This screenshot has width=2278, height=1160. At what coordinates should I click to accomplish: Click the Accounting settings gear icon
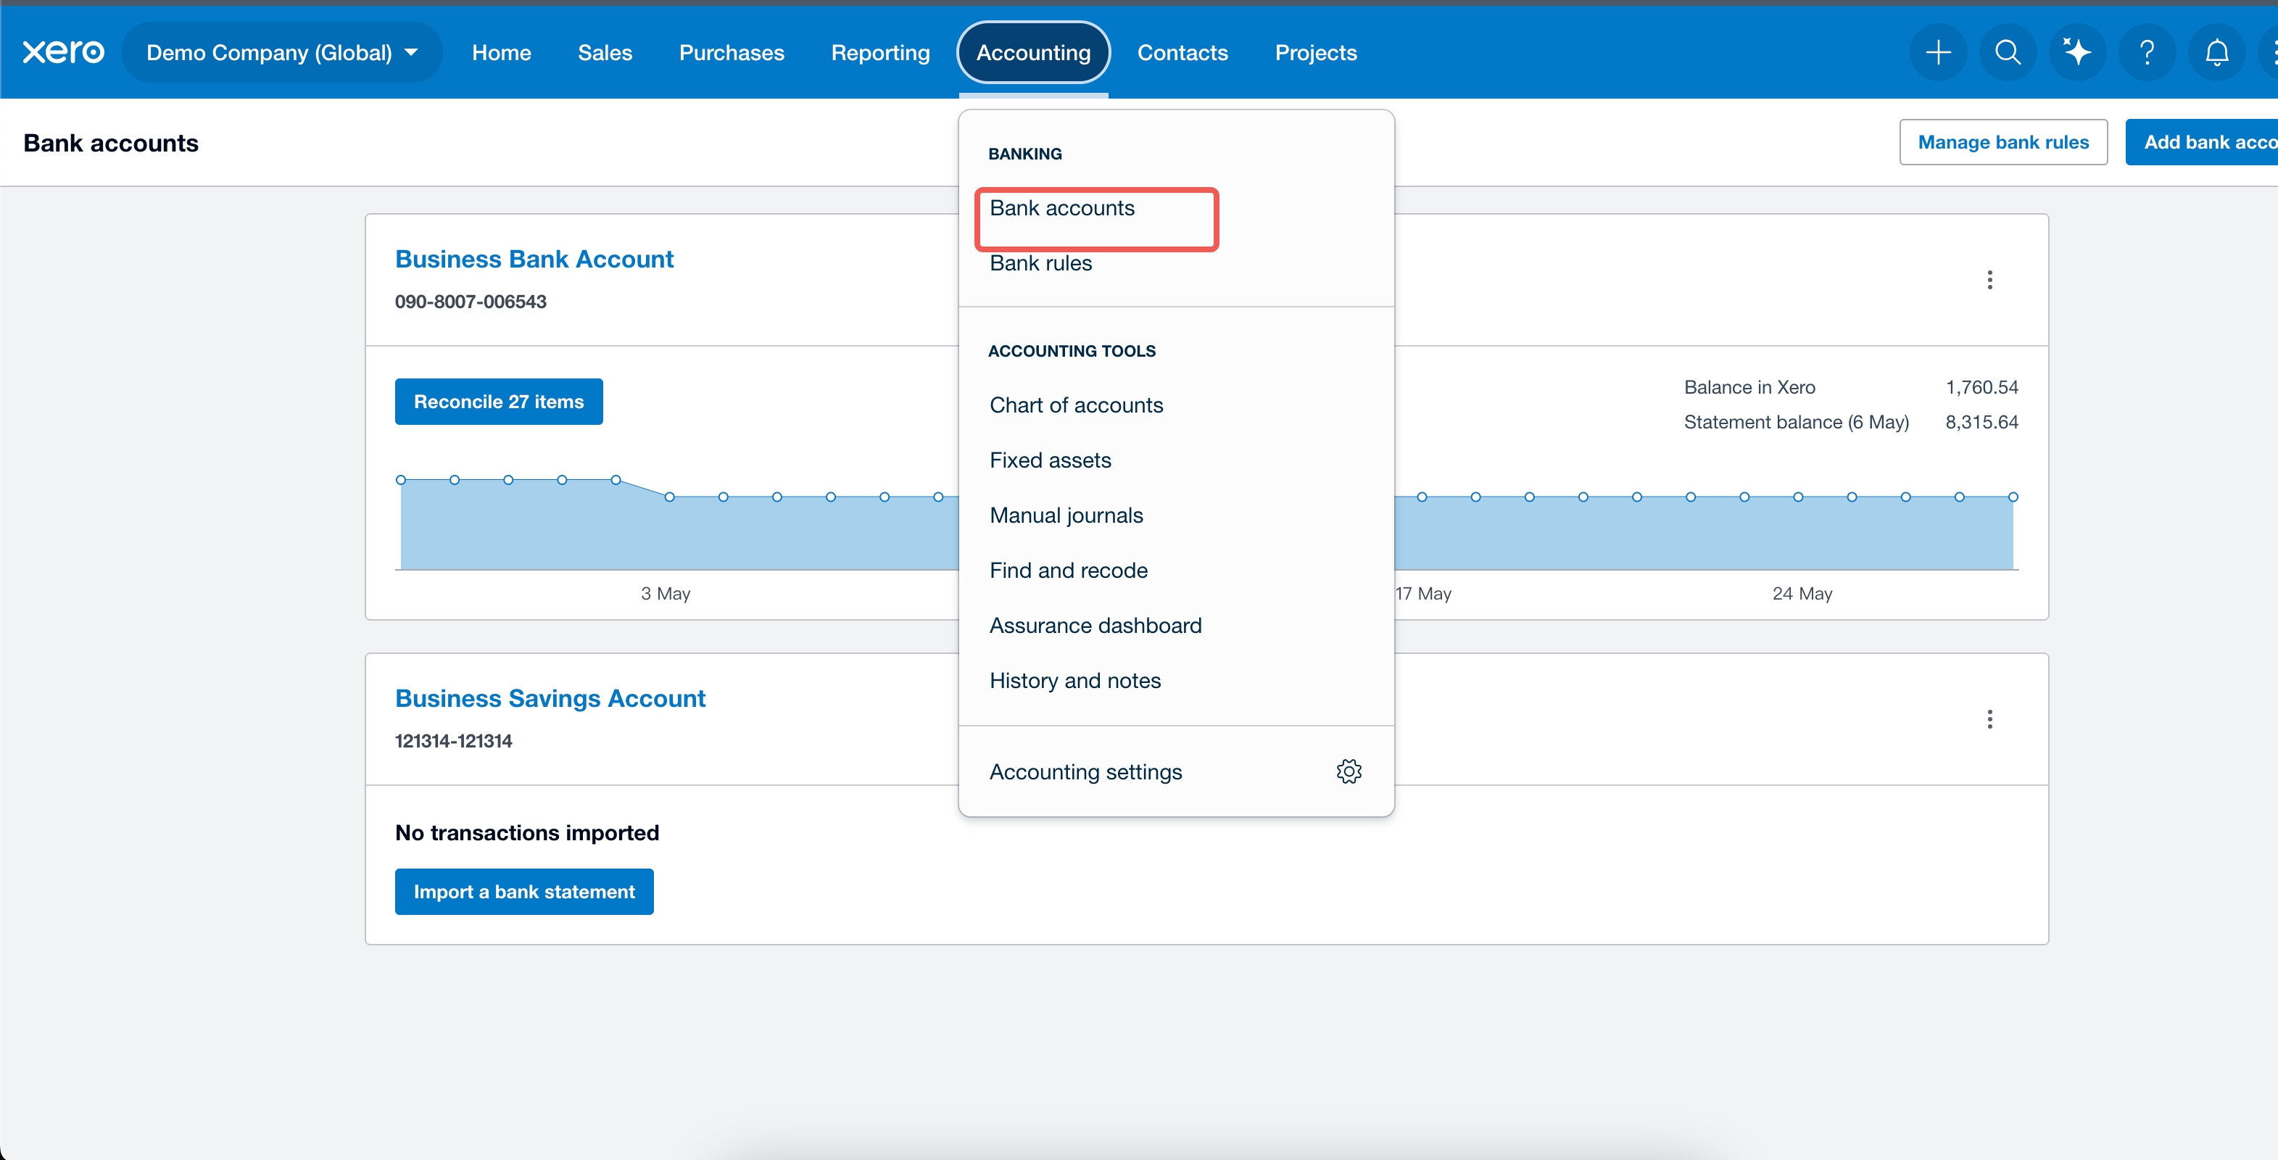1349,771
